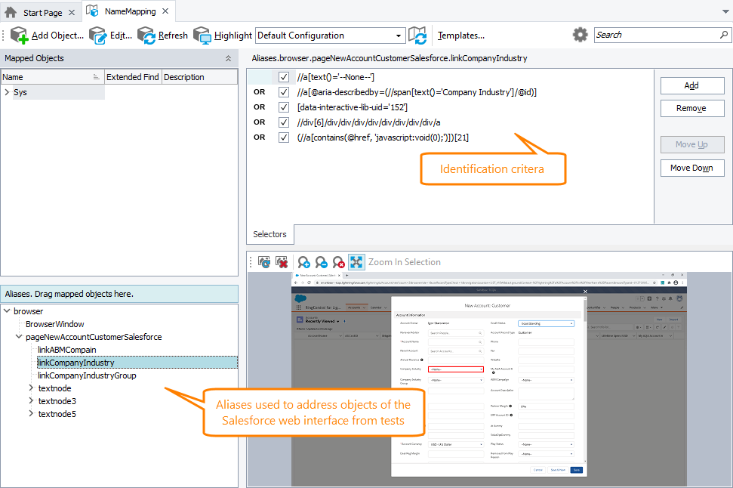Viewport: 733px width, 488px height.
Task: Select the Add Object toolbar icon
Action: point(20,35)
